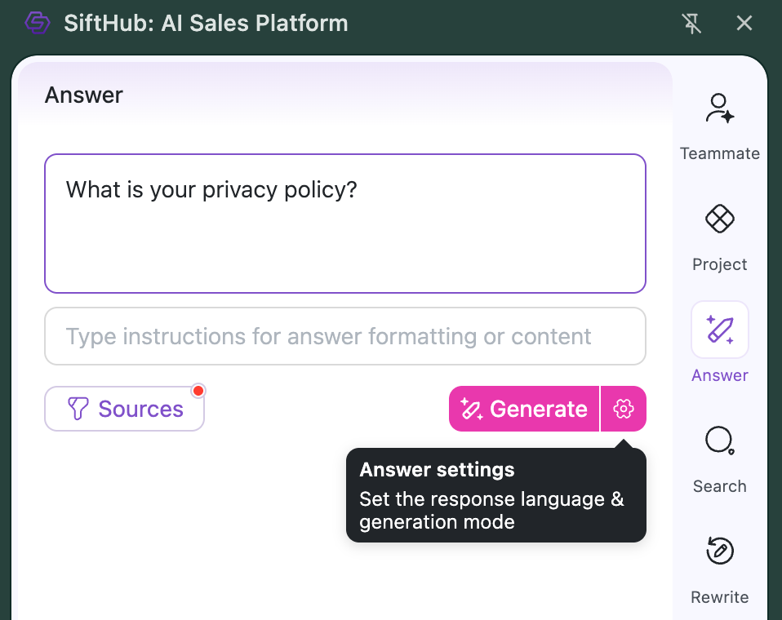
Task: Click the funnel icon in Sources
Action: (78, 409)
